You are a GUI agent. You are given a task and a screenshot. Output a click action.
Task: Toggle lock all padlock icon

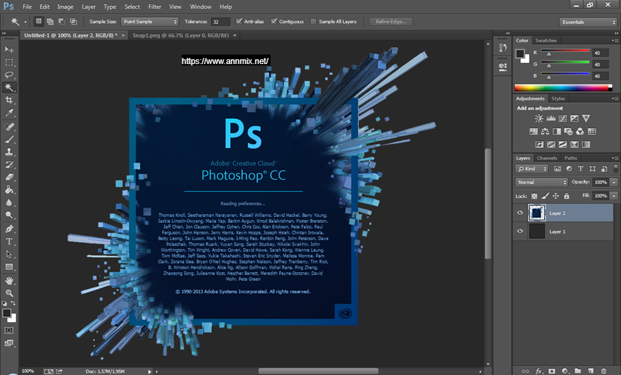coord(566,196)
